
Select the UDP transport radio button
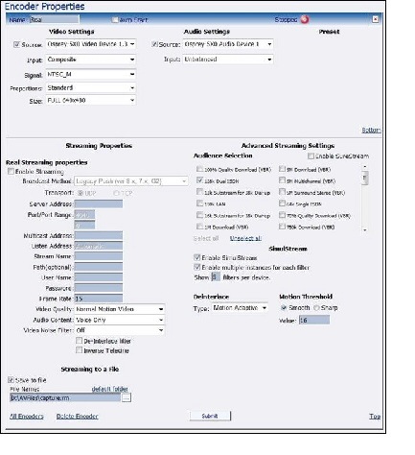tap(81, 193)
